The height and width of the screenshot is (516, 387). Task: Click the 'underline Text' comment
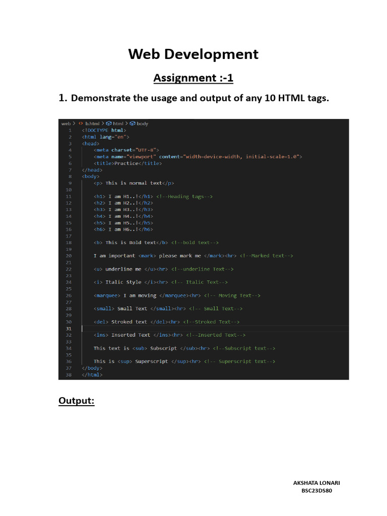pos(203,269)
